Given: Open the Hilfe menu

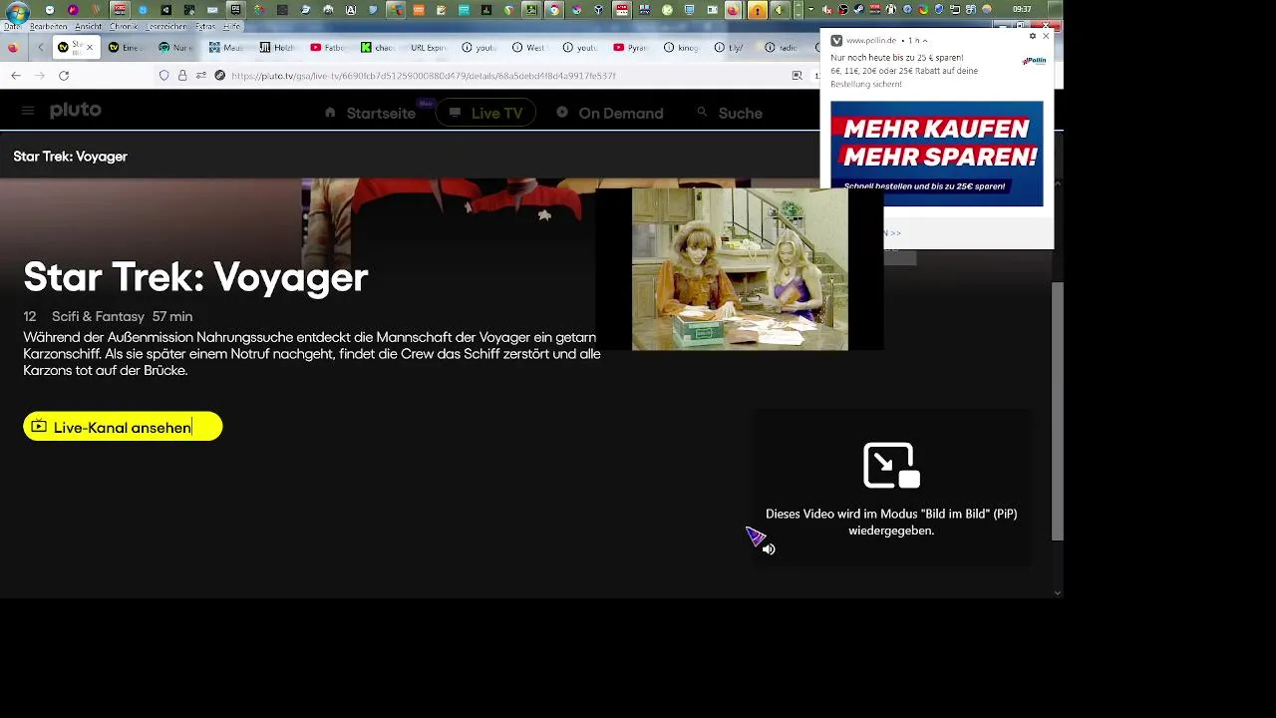Looking at the screenshot, I should [231, 26].
